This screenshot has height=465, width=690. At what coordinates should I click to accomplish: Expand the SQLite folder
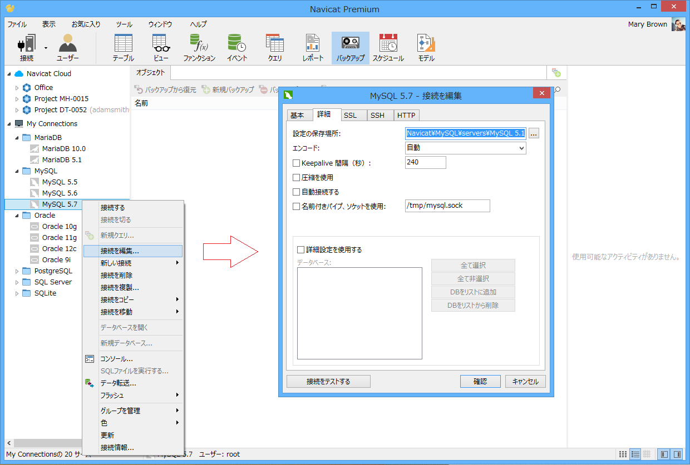[17, 293]
